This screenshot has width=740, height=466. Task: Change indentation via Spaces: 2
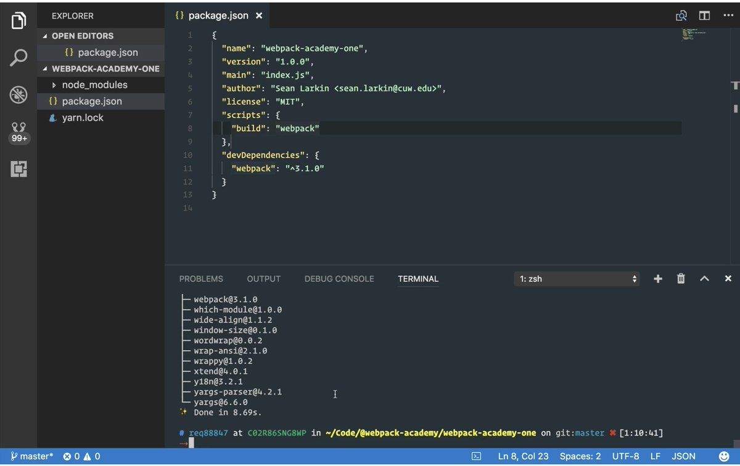click(580, 456)
